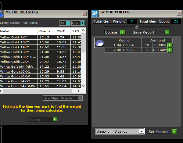This screenshot has height=143, width=183.
Task: Click green arrow beside 0.034tw diamond row
Action: [x=170, y=50]
